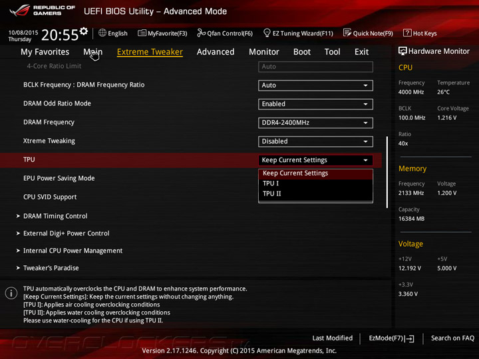Click the DRAM Frequency row label
The height and width of the screenshot is (359, 479).
click(x=49, y=122)
